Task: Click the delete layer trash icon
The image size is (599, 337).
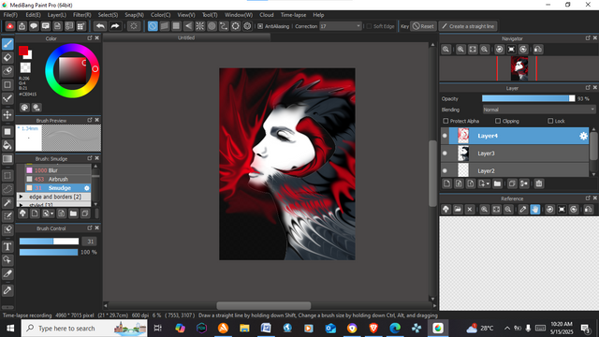Action: pos(539,183)
